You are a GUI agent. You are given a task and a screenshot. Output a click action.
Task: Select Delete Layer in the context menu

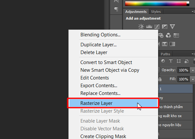point(113,52)
